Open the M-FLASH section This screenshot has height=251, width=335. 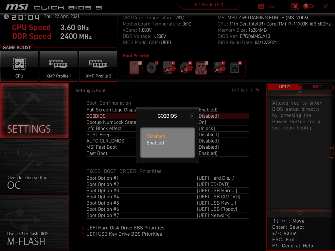(x=34, y=223)
